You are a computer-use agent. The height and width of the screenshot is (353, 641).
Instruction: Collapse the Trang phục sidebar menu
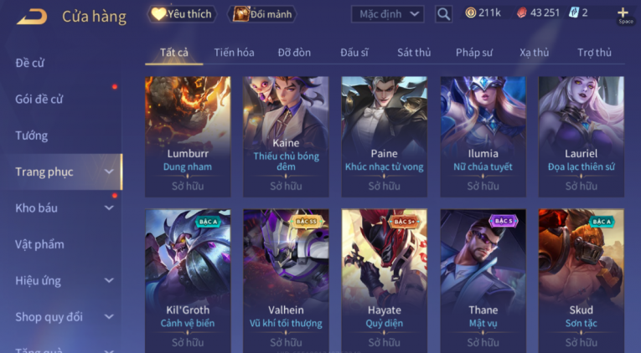point(109,171)
